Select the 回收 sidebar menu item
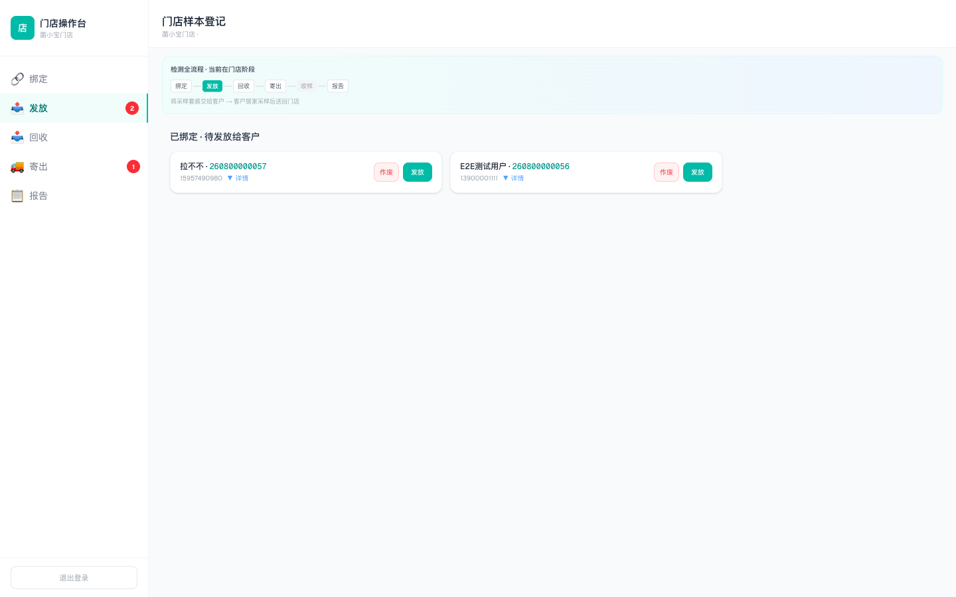 click(x=74, y=137)
